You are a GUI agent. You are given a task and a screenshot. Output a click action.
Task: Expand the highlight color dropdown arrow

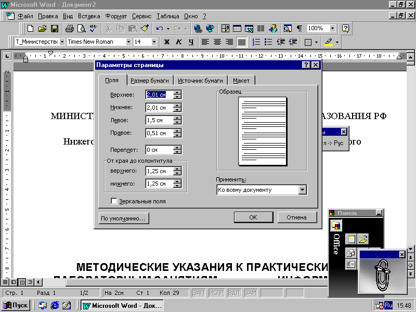point(337,42)
